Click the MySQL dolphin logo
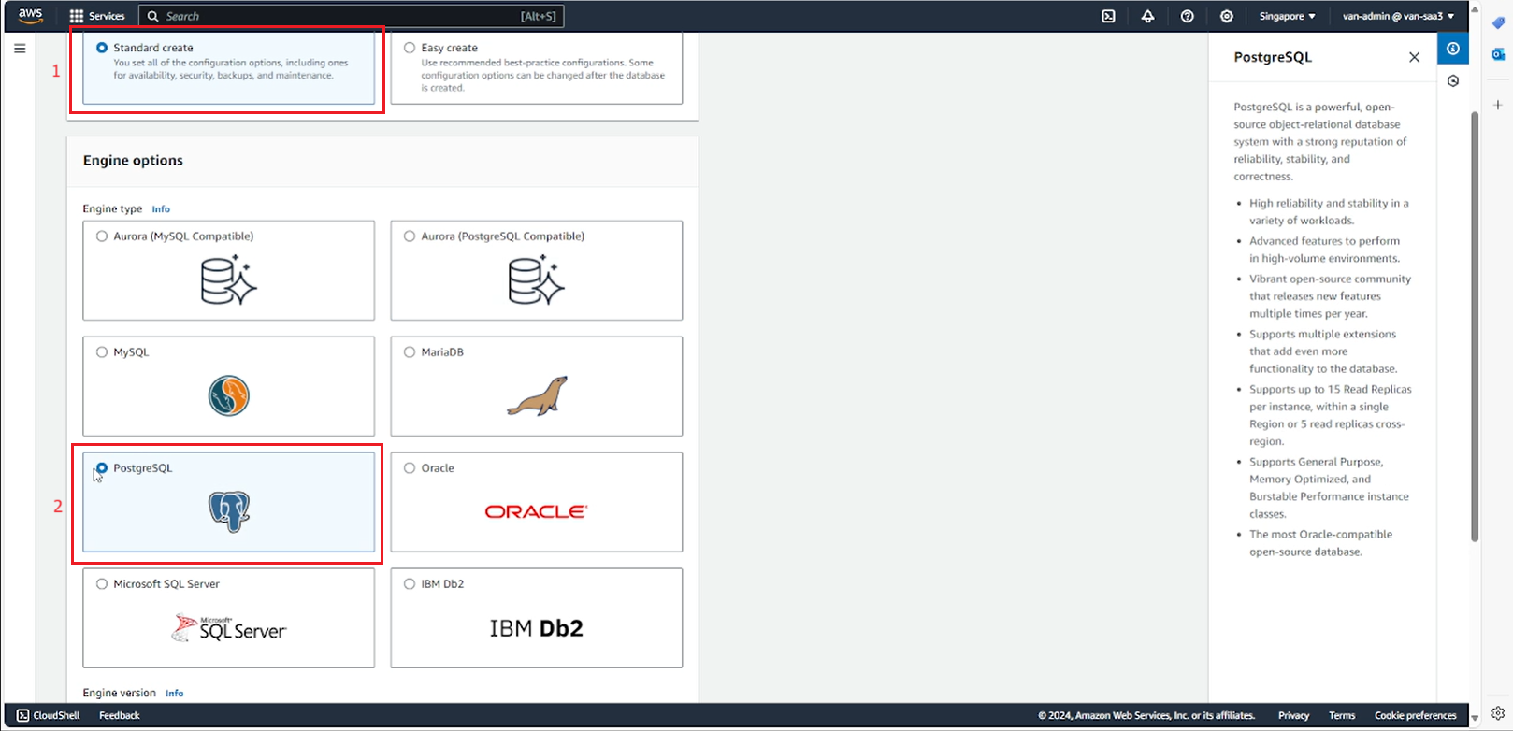Viewport: 1513px width, 731px height. pos(229,395)
